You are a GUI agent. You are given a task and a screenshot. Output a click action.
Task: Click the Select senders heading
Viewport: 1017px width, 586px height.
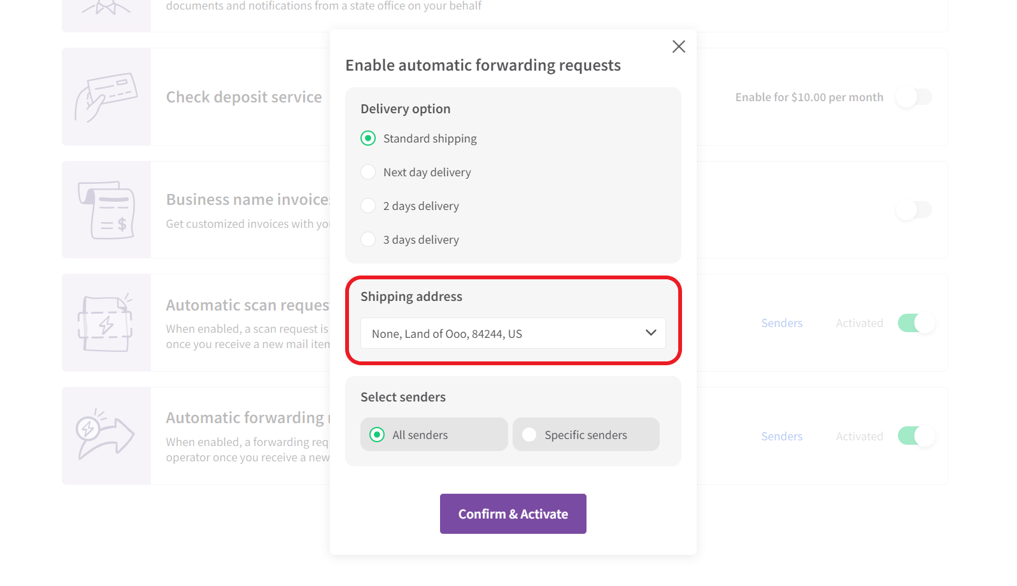tap(403, 397)
